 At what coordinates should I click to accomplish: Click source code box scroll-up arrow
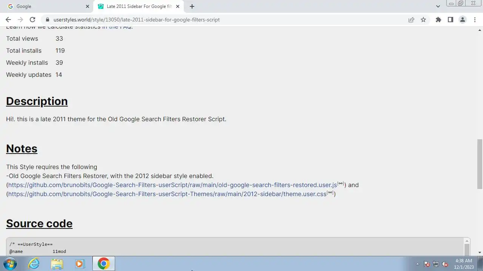tap(467, 241)
